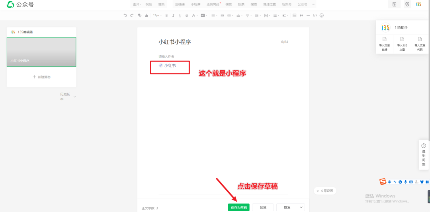Insert a code block
This screenshot has height=212, width=430.
pyautogui.click(x=315, y=15)
